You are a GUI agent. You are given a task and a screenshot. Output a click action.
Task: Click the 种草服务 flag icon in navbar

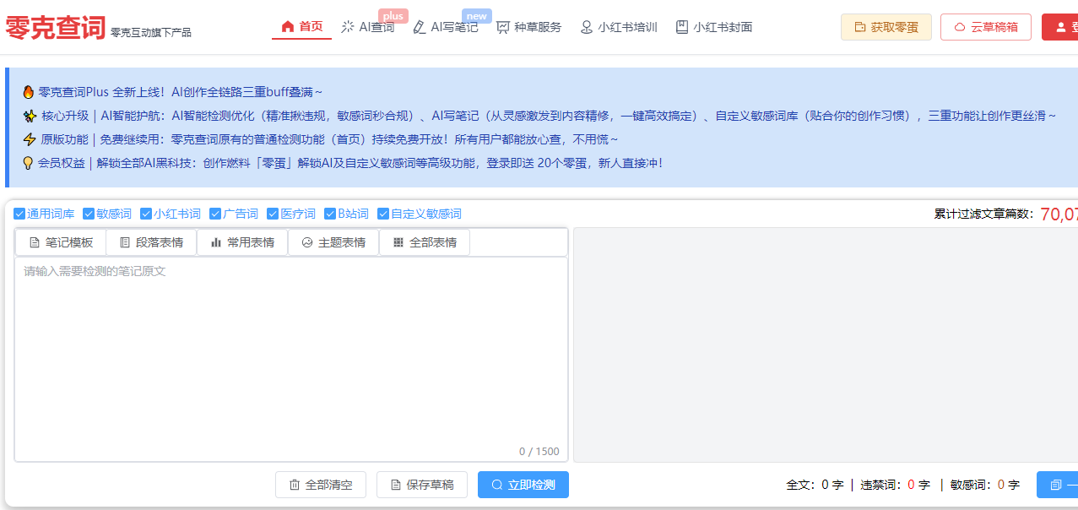coord(502,26)
